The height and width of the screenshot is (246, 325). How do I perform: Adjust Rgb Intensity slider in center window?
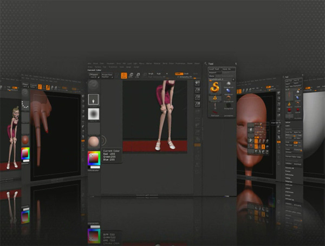pyautogui.click(x=159, y=77)
